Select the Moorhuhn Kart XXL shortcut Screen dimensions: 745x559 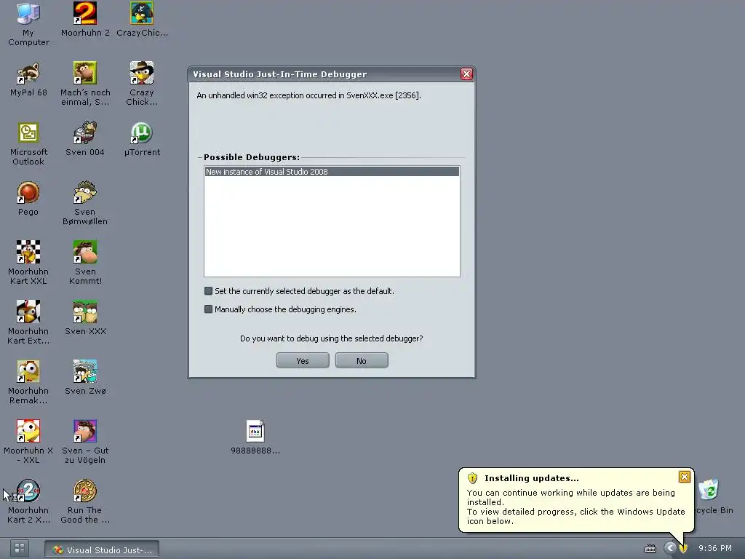[x=28, y=263]
